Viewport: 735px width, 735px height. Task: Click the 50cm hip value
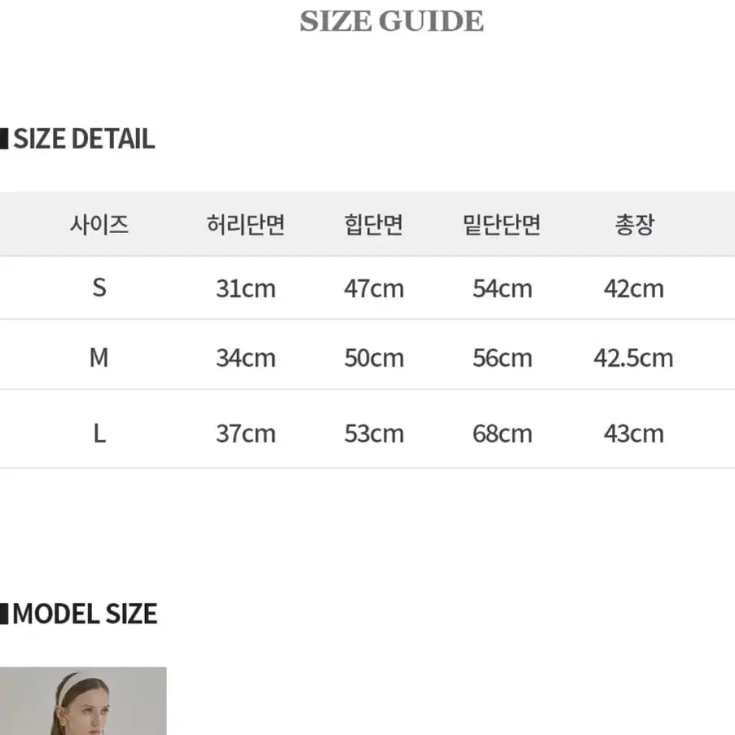[x=373, y=358]
